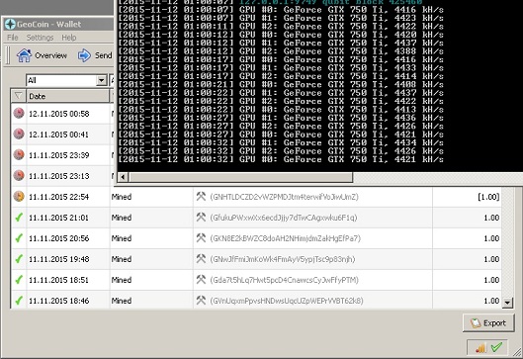
Task: Click the bracketed [1.00] amount
Action: (x=488, y=197)
